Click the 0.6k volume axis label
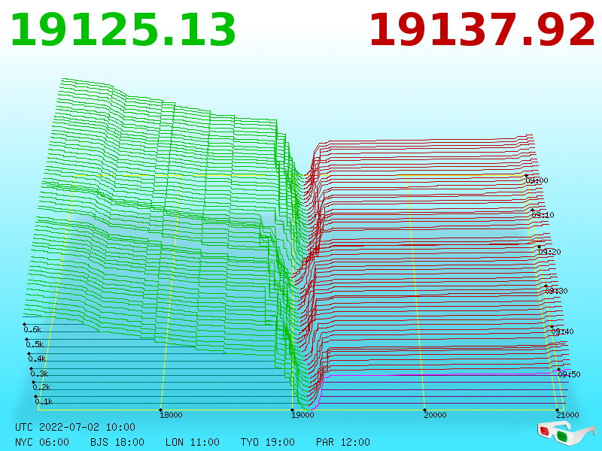 pyautogui.click(x=32, y=329)
